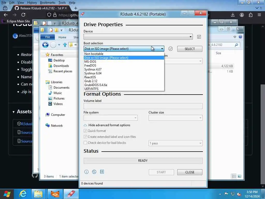
Task: Open the Windows Start button
Action: (7, 194)
